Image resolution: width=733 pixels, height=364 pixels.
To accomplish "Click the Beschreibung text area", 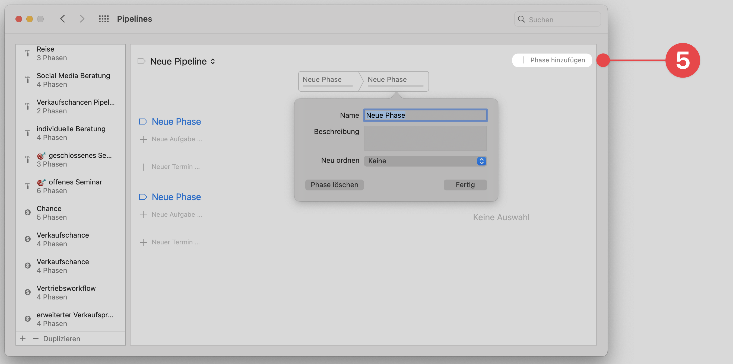I will tap(425, 139).
